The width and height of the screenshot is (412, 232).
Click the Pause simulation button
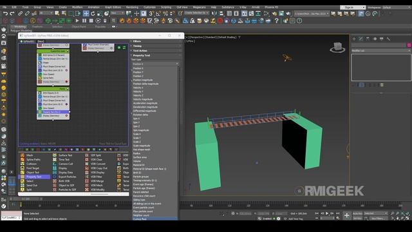84,21
